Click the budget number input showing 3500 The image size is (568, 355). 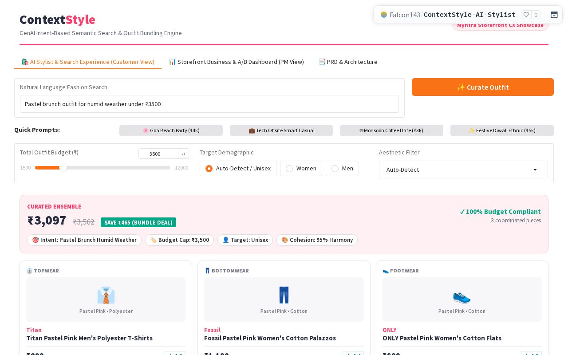158,154
